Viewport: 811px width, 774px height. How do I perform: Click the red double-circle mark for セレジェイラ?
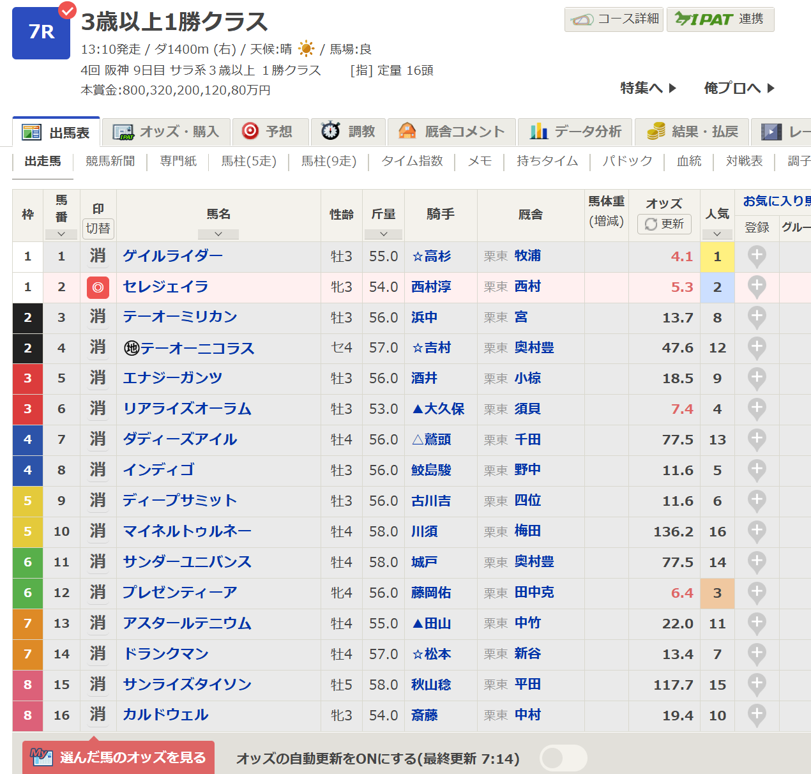[98, 287]
